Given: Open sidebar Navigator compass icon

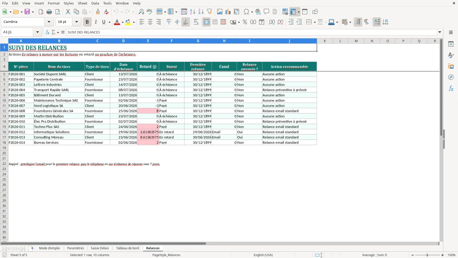Looking at the screenshot, I should tap(451, 78).
